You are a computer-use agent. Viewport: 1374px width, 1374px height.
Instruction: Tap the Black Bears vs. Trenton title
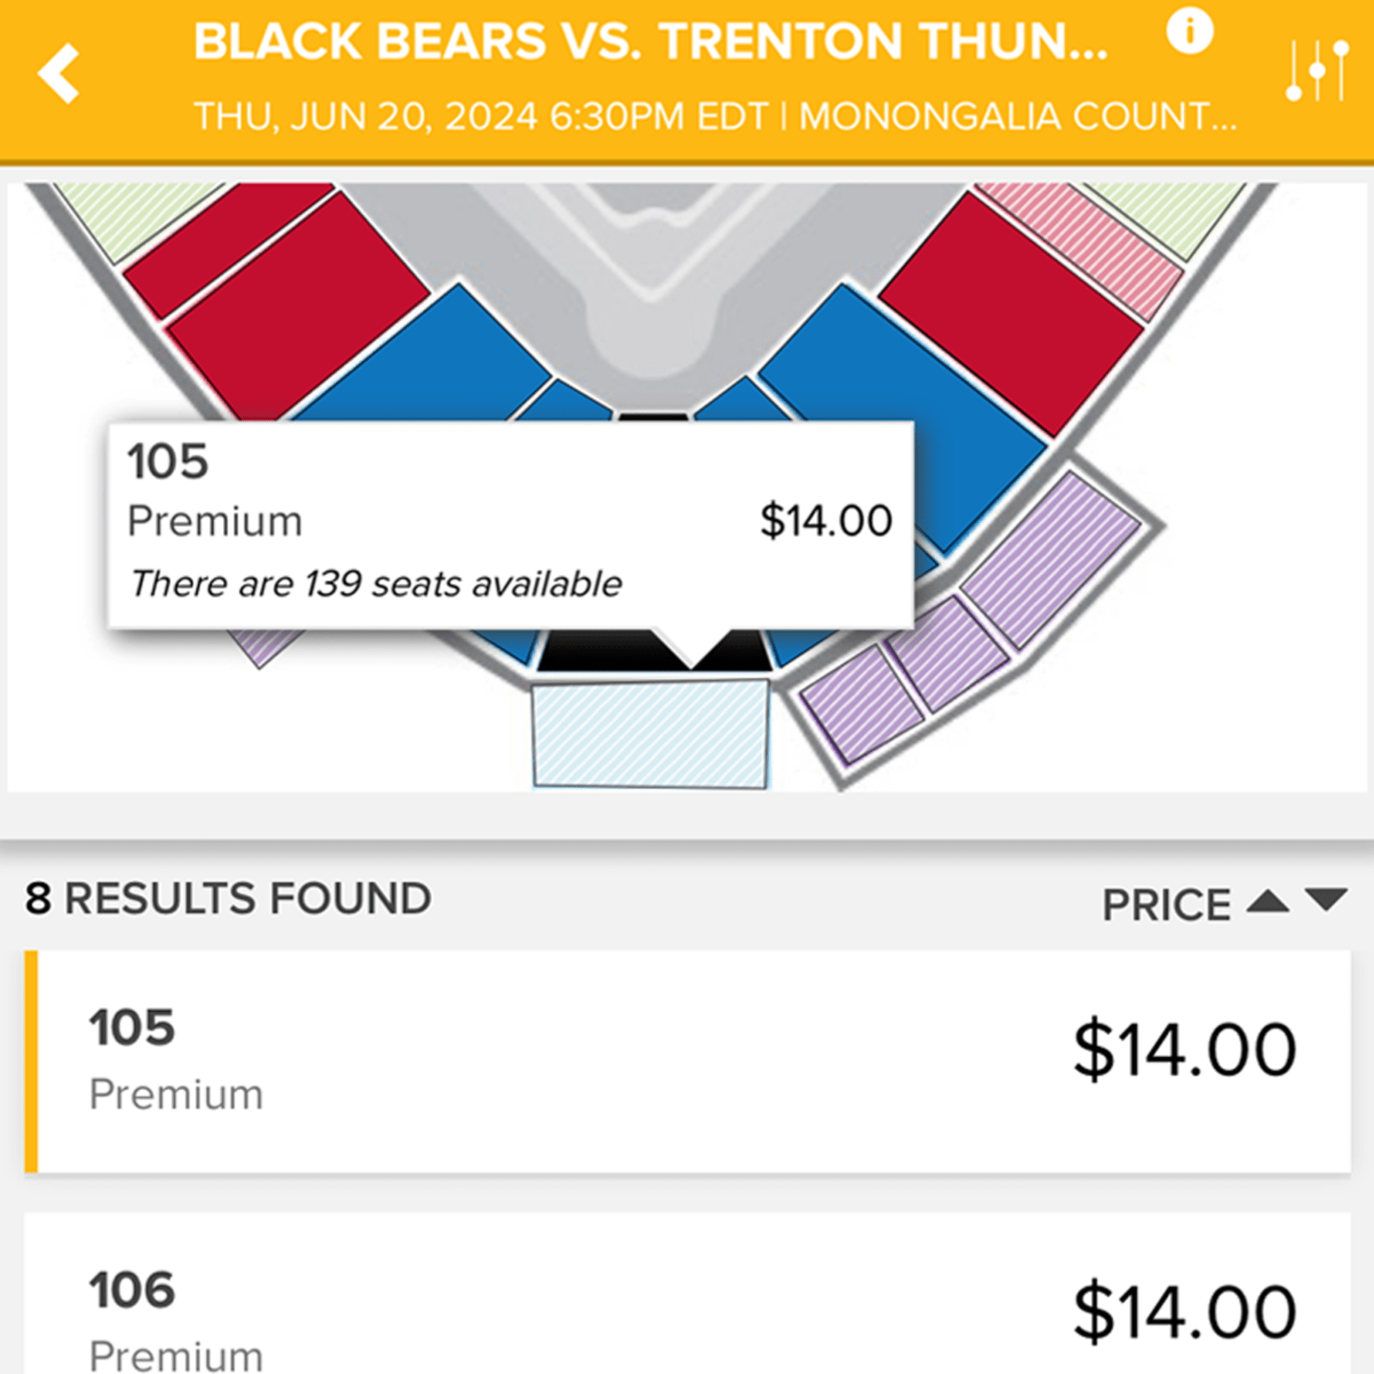pyautogui.click(x=650, y=41)
